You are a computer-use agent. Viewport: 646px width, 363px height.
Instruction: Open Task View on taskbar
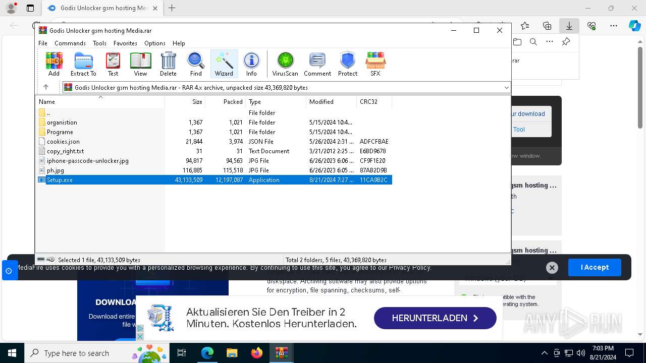pos(182,353)
